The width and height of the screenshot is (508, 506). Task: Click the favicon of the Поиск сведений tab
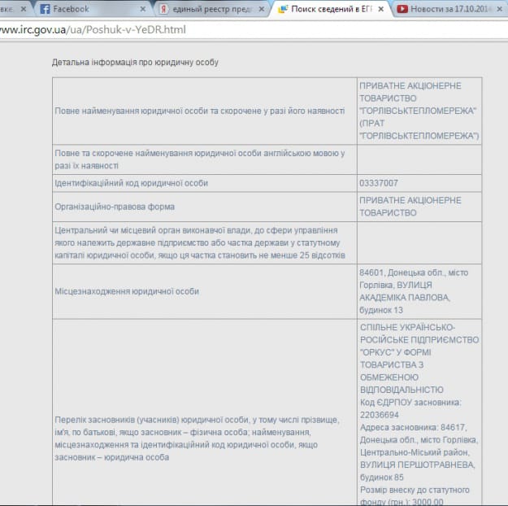coord(283,9)
